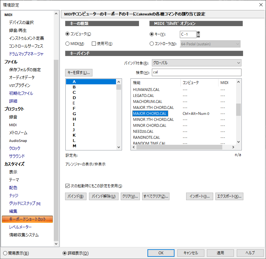The width and height of the screenshot is (266, 259).
Task: Click the エクスポート(X)... button
Action: click(x=229, y=196)
